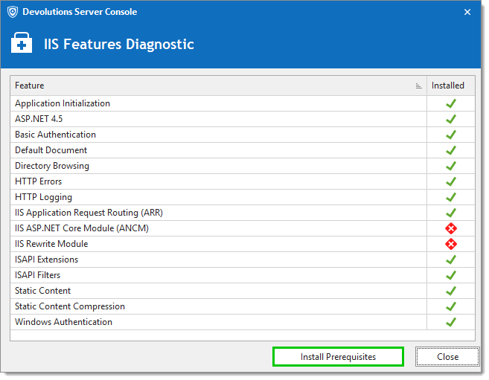Click the green check for ASP.NET 4.5

pyautogui.click(x=451, y=119)
